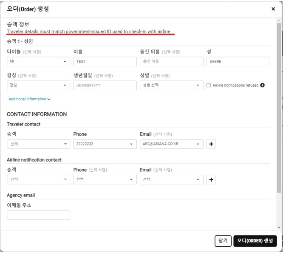
Task: Click the info icon beside notifications refused
Action: click(x=262, y=85)
